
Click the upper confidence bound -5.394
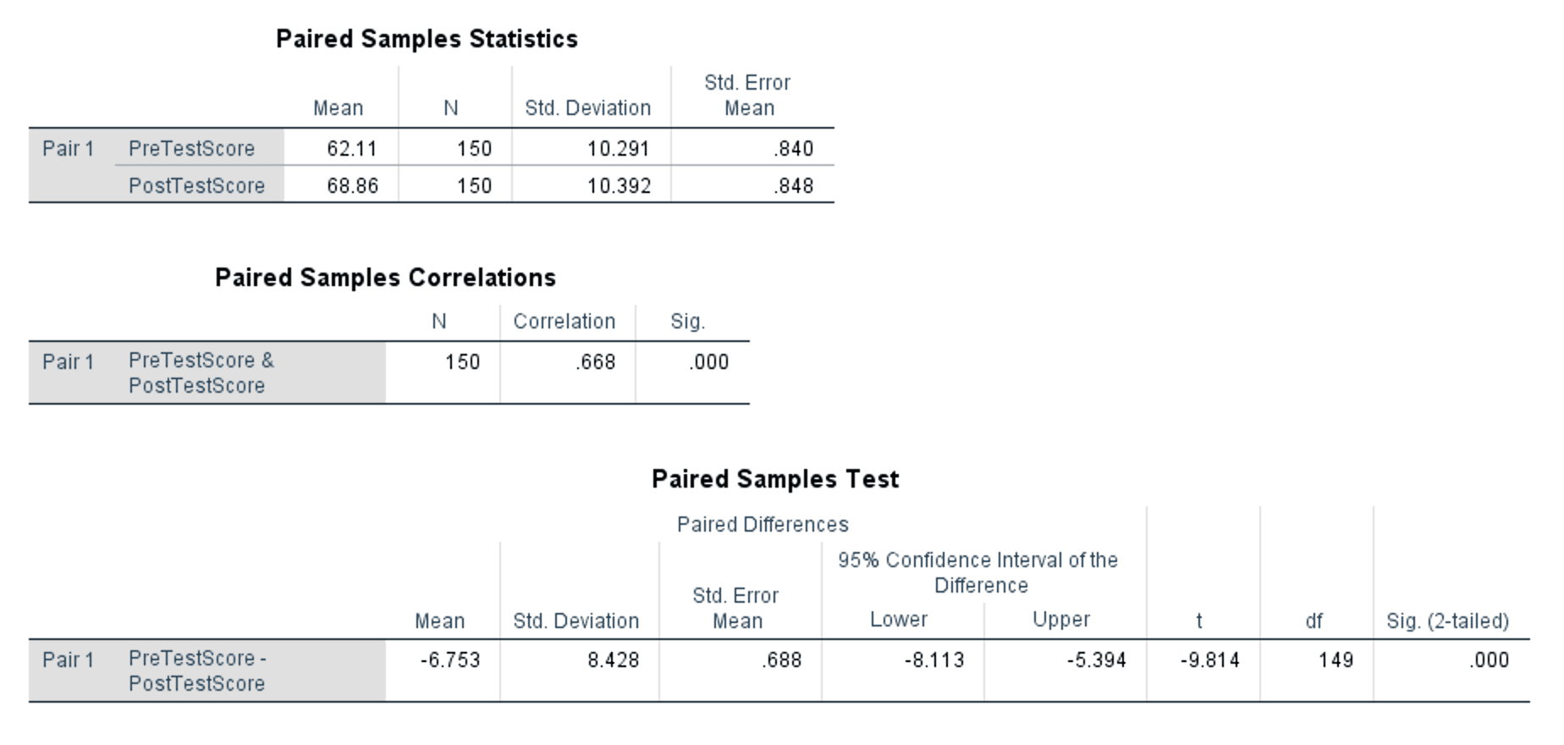[1097, 660]
